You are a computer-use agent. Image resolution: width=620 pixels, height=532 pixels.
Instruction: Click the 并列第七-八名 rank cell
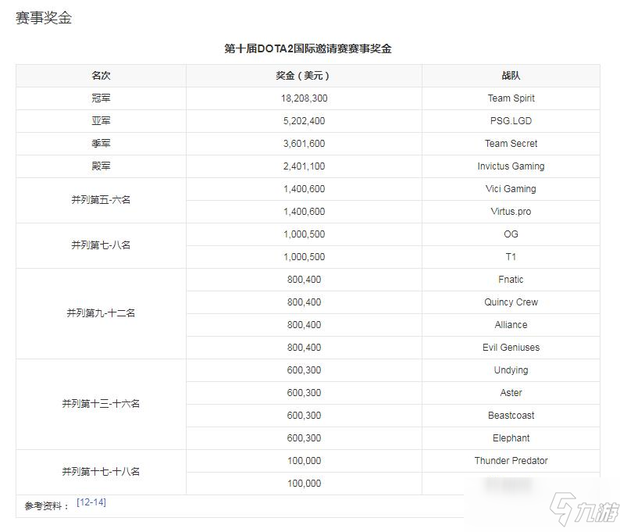(101, 245)
